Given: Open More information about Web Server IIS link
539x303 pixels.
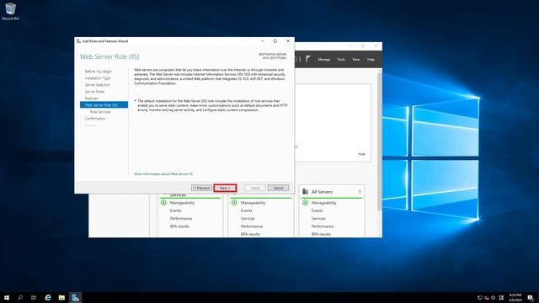Looking at the screenshot, I should pos(163,174).
